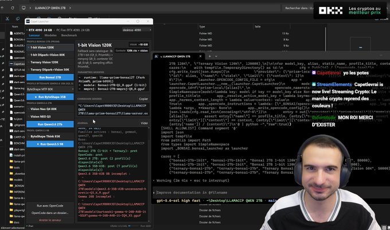390x230 pixels.
Task: Click the OKX ad banner
Action: coord(350,10)
